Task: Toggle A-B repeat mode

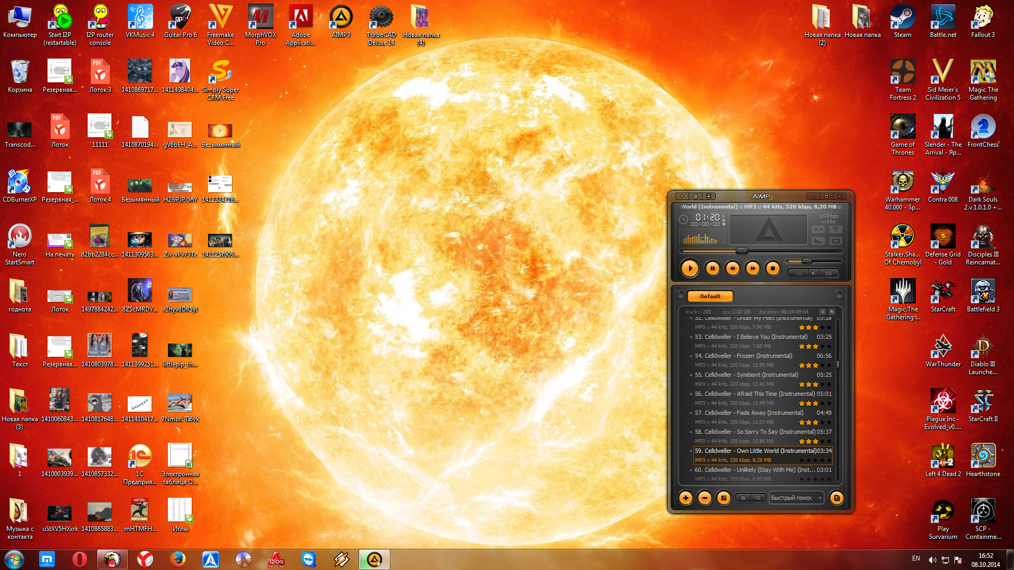Action: (x=818, y=229)
